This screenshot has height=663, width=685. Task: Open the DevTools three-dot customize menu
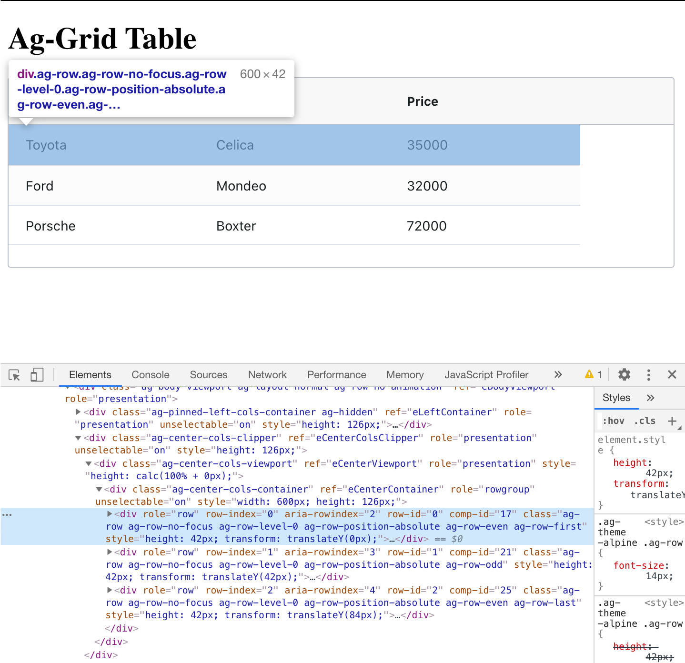click(x=648, y=375)
